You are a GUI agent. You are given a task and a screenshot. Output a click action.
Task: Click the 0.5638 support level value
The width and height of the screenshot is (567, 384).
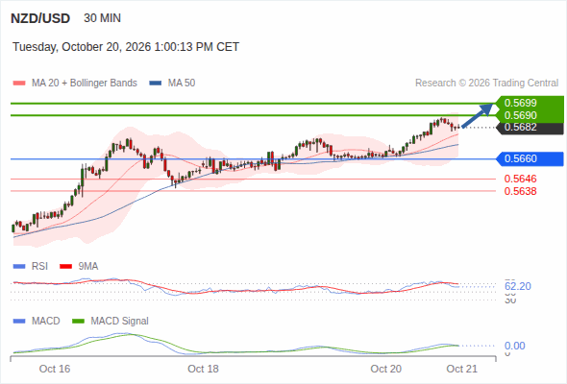click(x=520, y=191)
